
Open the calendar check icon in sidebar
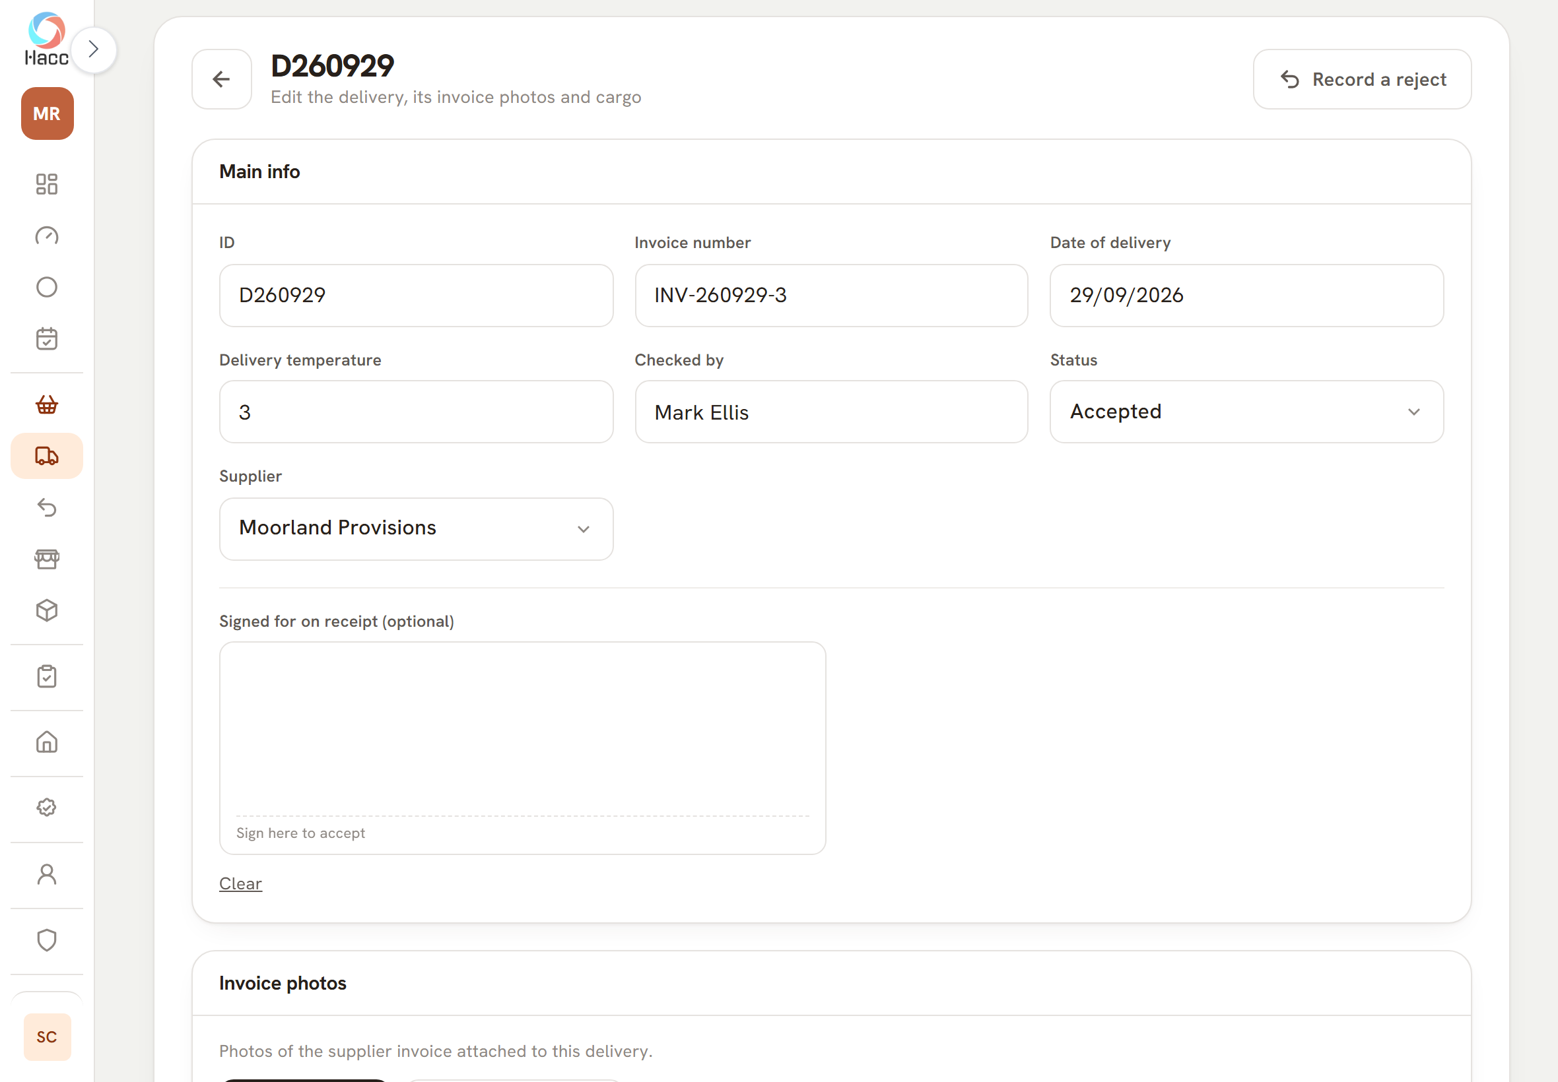point(47,338)
